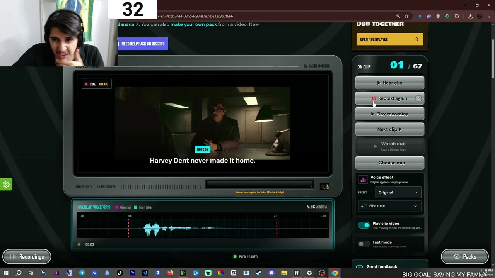Show Chrome downloads
Screen dimensions: 495x278
(470, 16)
